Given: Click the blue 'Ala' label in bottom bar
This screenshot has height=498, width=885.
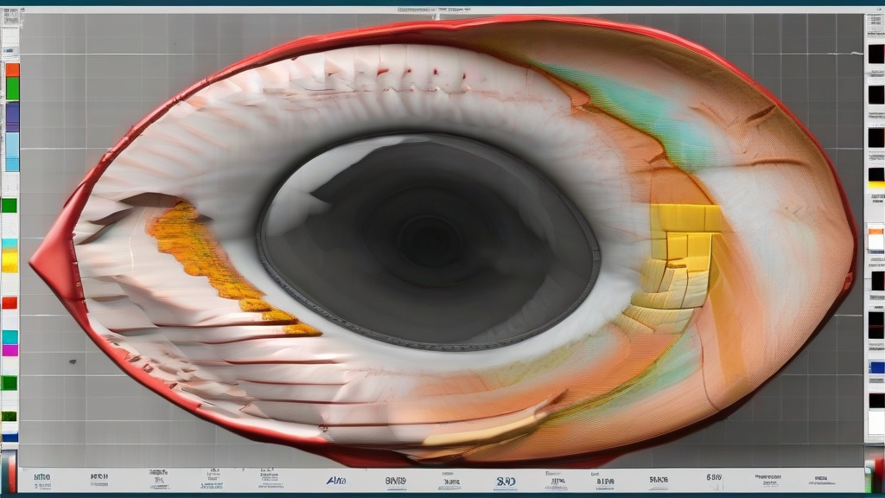Looking at the screenshot, I should coord(335,481).
